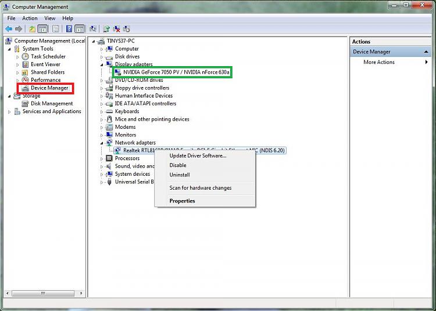The width and height of the screenshot is (436, 311).
Task: Open the File menu
Action: click(12, 18)
